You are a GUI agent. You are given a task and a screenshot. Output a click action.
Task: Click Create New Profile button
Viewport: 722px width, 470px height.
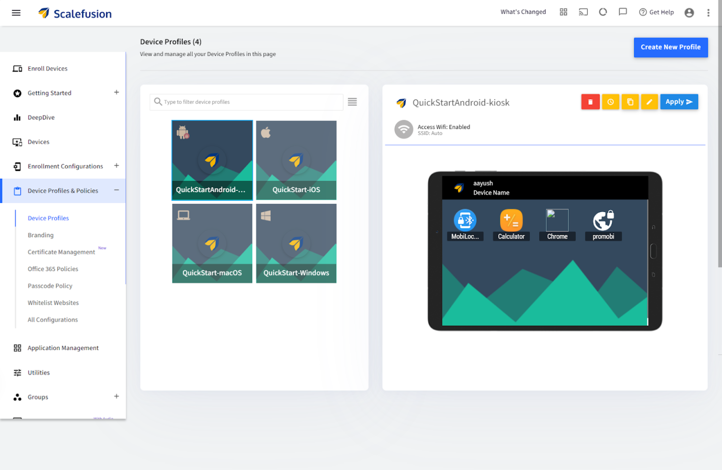[x=670, y=47]
